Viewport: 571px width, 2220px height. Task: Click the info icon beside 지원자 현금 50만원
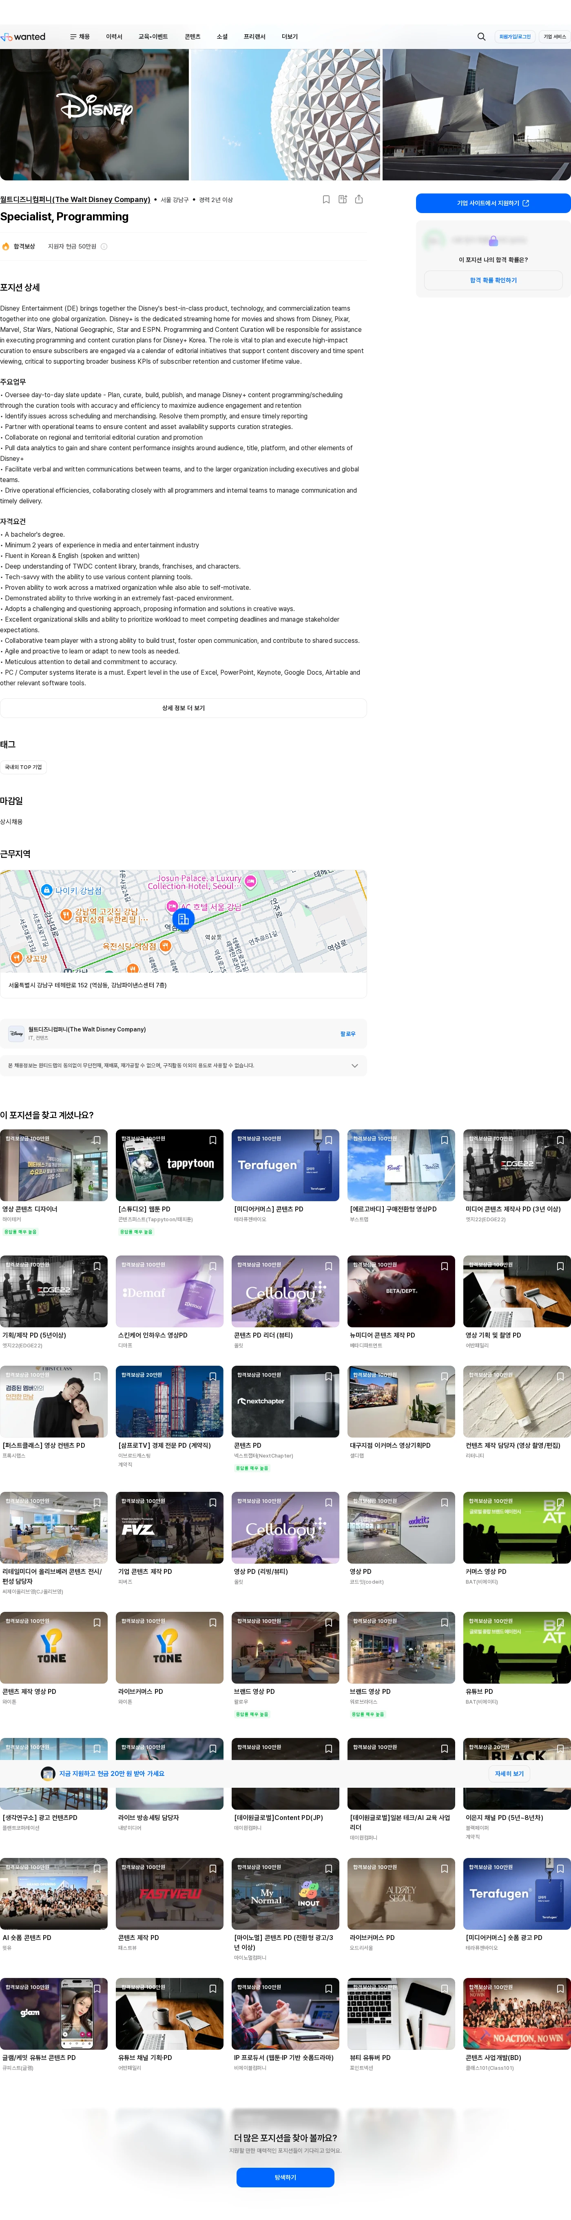(x=104, y=247)
